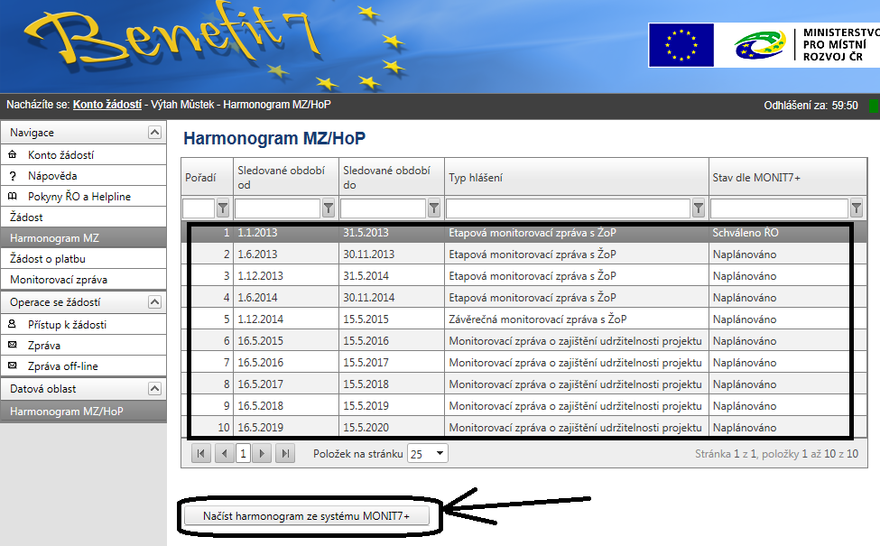Click the book icon beside Pokyny ŘO a Helpline
This screenshot has height=546, width=880.
pos(13,197)
